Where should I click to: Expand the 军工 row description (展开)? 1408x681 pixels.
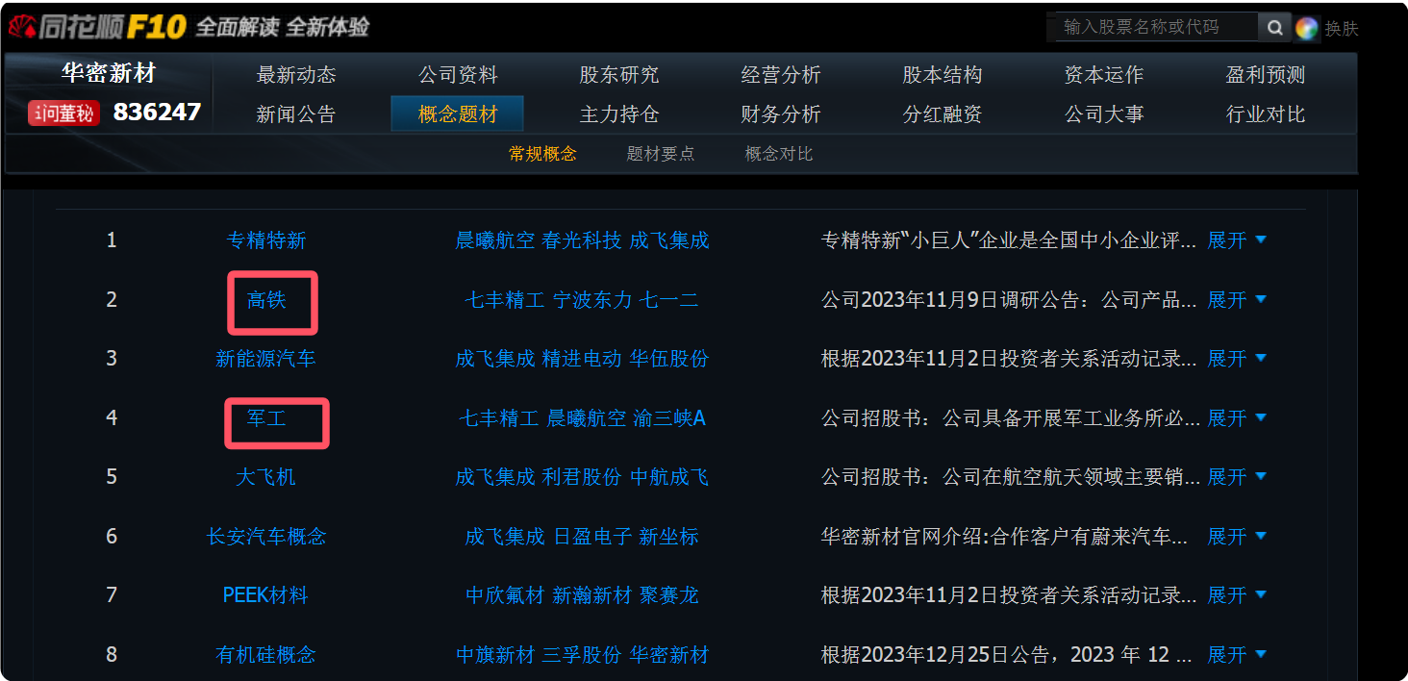click(1237, 418)
